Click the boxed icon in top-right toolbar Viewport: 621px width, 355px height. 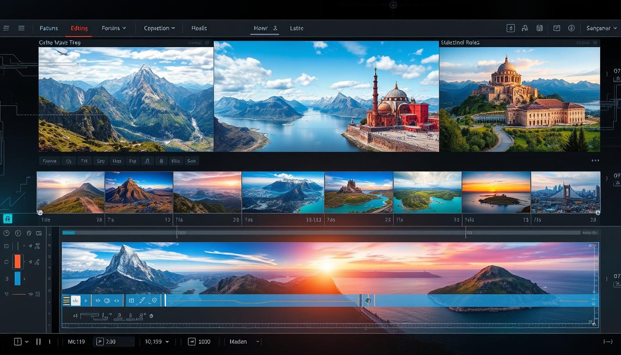[x=511, y=28]
